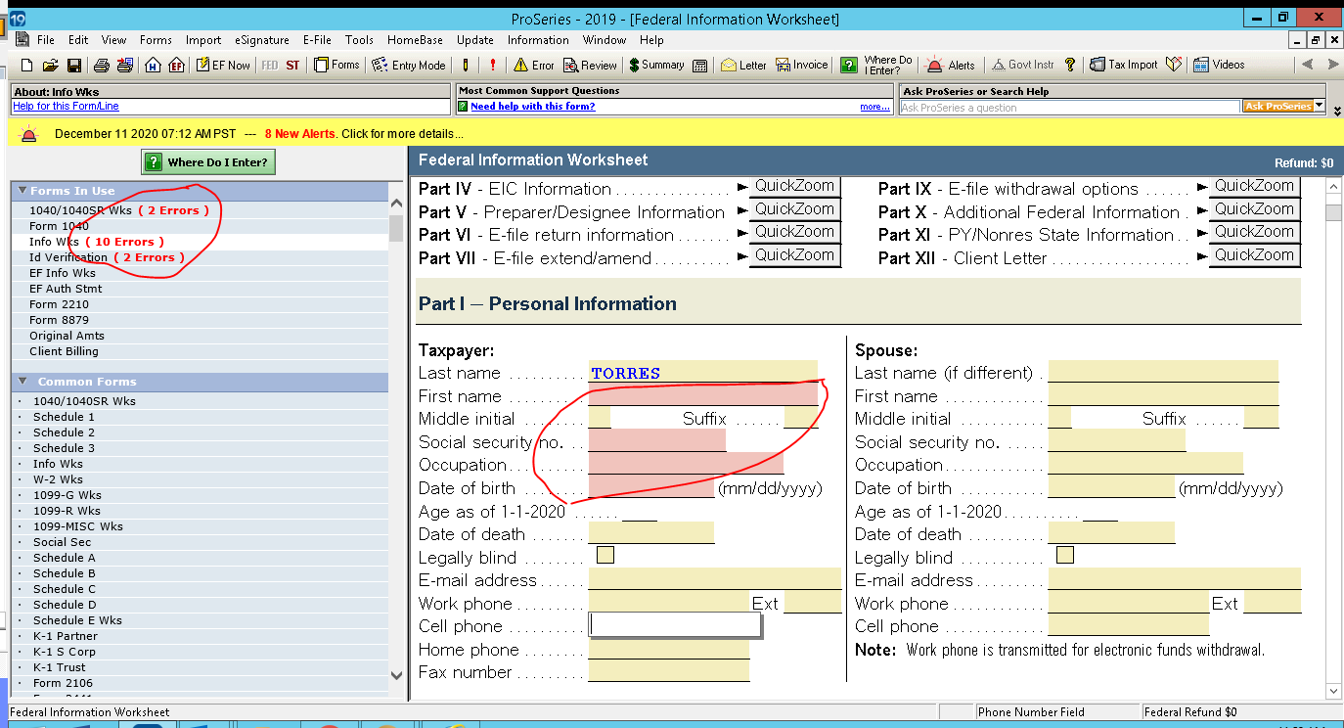Click the red exclamation mark icon
1344x728 pixels.
[492, 66]
